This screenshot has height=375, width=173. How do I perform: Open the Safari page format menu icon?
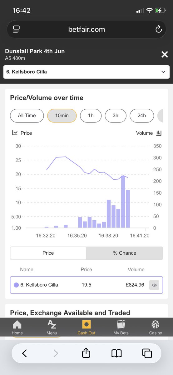click(16, 29)
